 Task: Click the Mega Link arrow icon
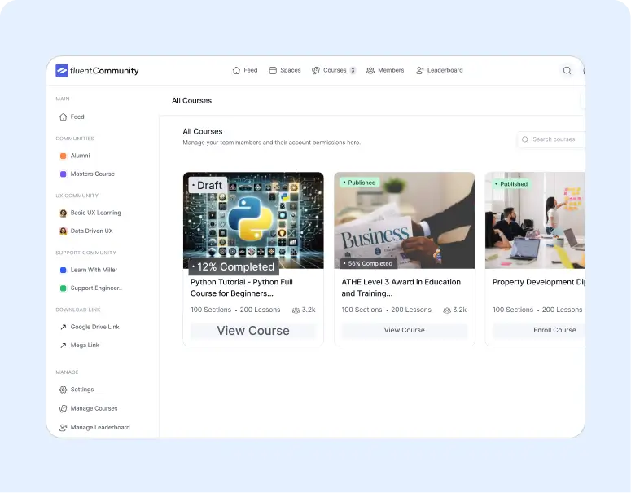[x=64, y=346]
